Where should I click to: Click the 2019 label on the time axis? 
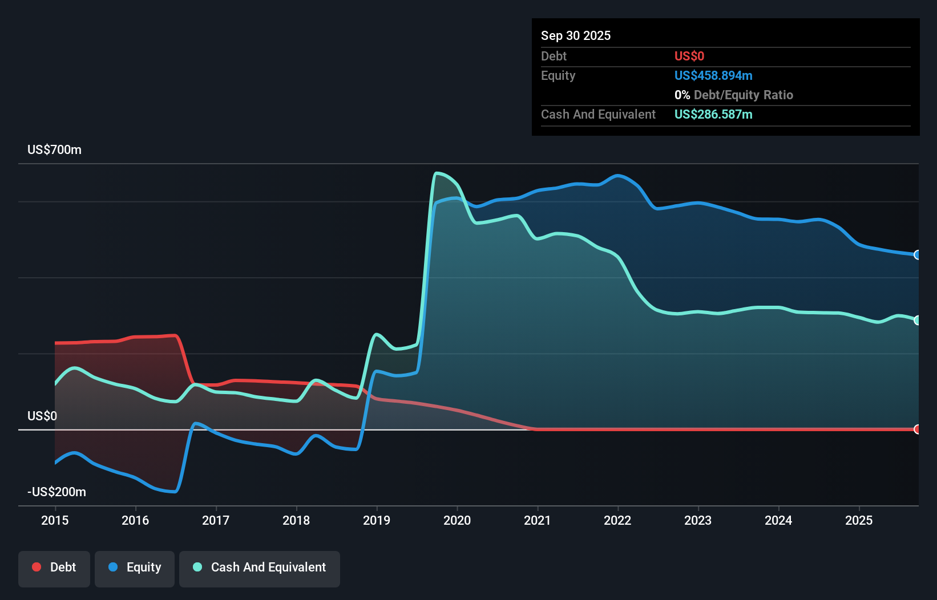376,520
